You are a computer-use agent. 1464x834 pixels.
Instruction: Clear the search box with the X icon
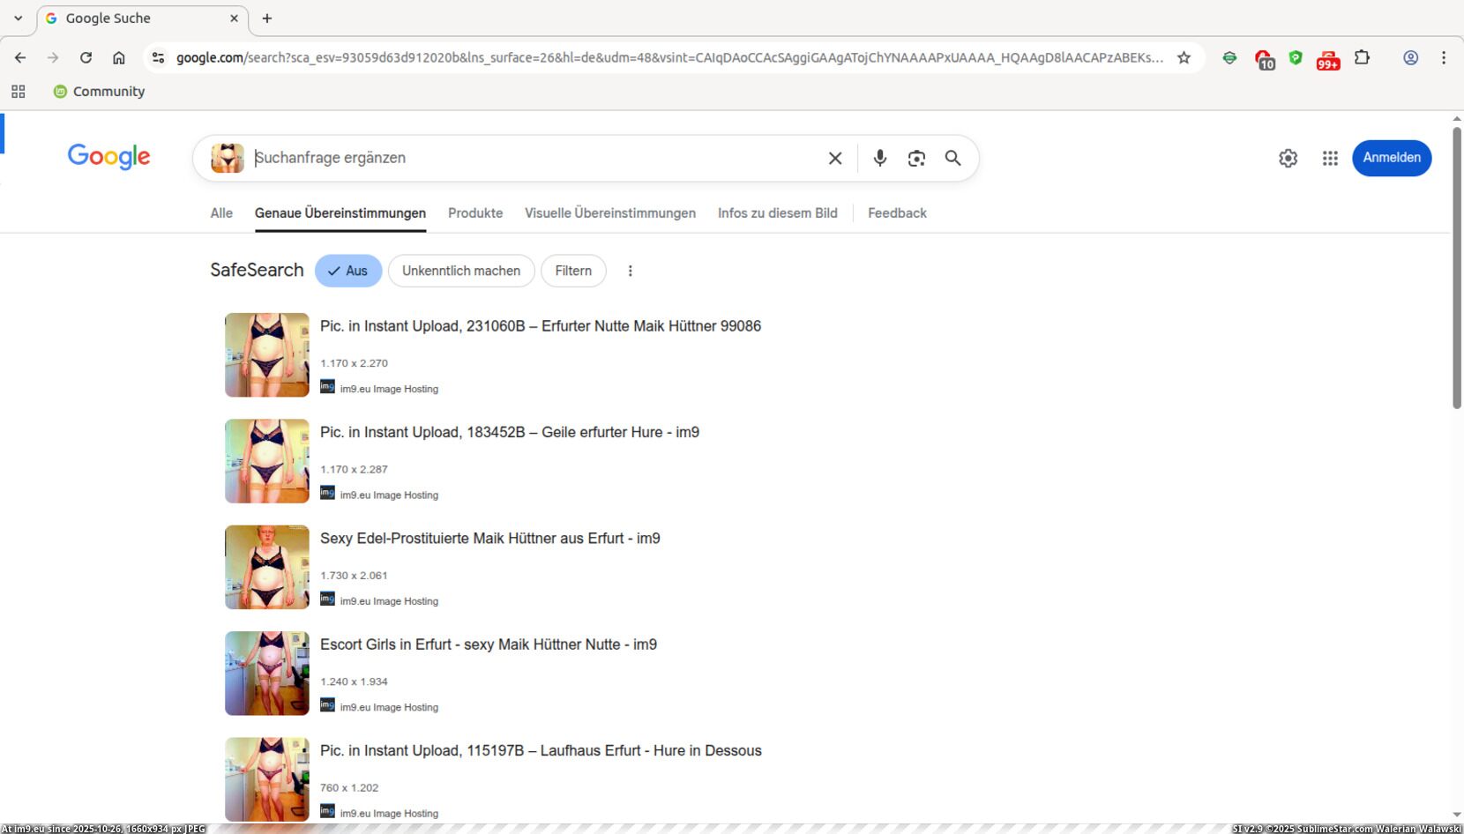834,158
